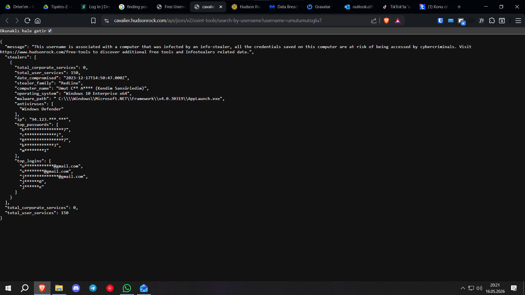The width and height of the screenshot is (525, 295).
Task: Close the cavalier tab
Action: (221, 7)
